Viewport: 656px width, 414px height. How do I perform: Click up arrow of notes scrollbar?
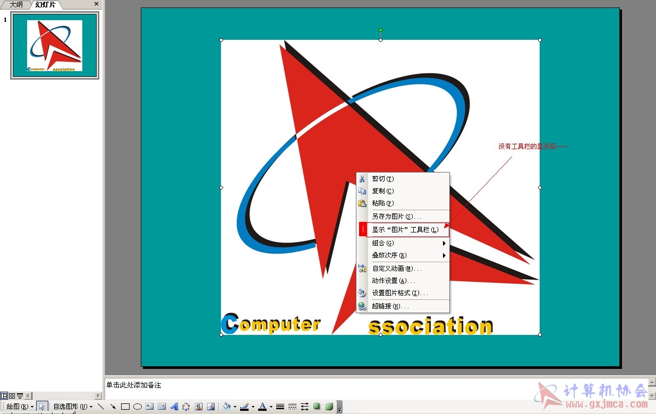(652, 382)
